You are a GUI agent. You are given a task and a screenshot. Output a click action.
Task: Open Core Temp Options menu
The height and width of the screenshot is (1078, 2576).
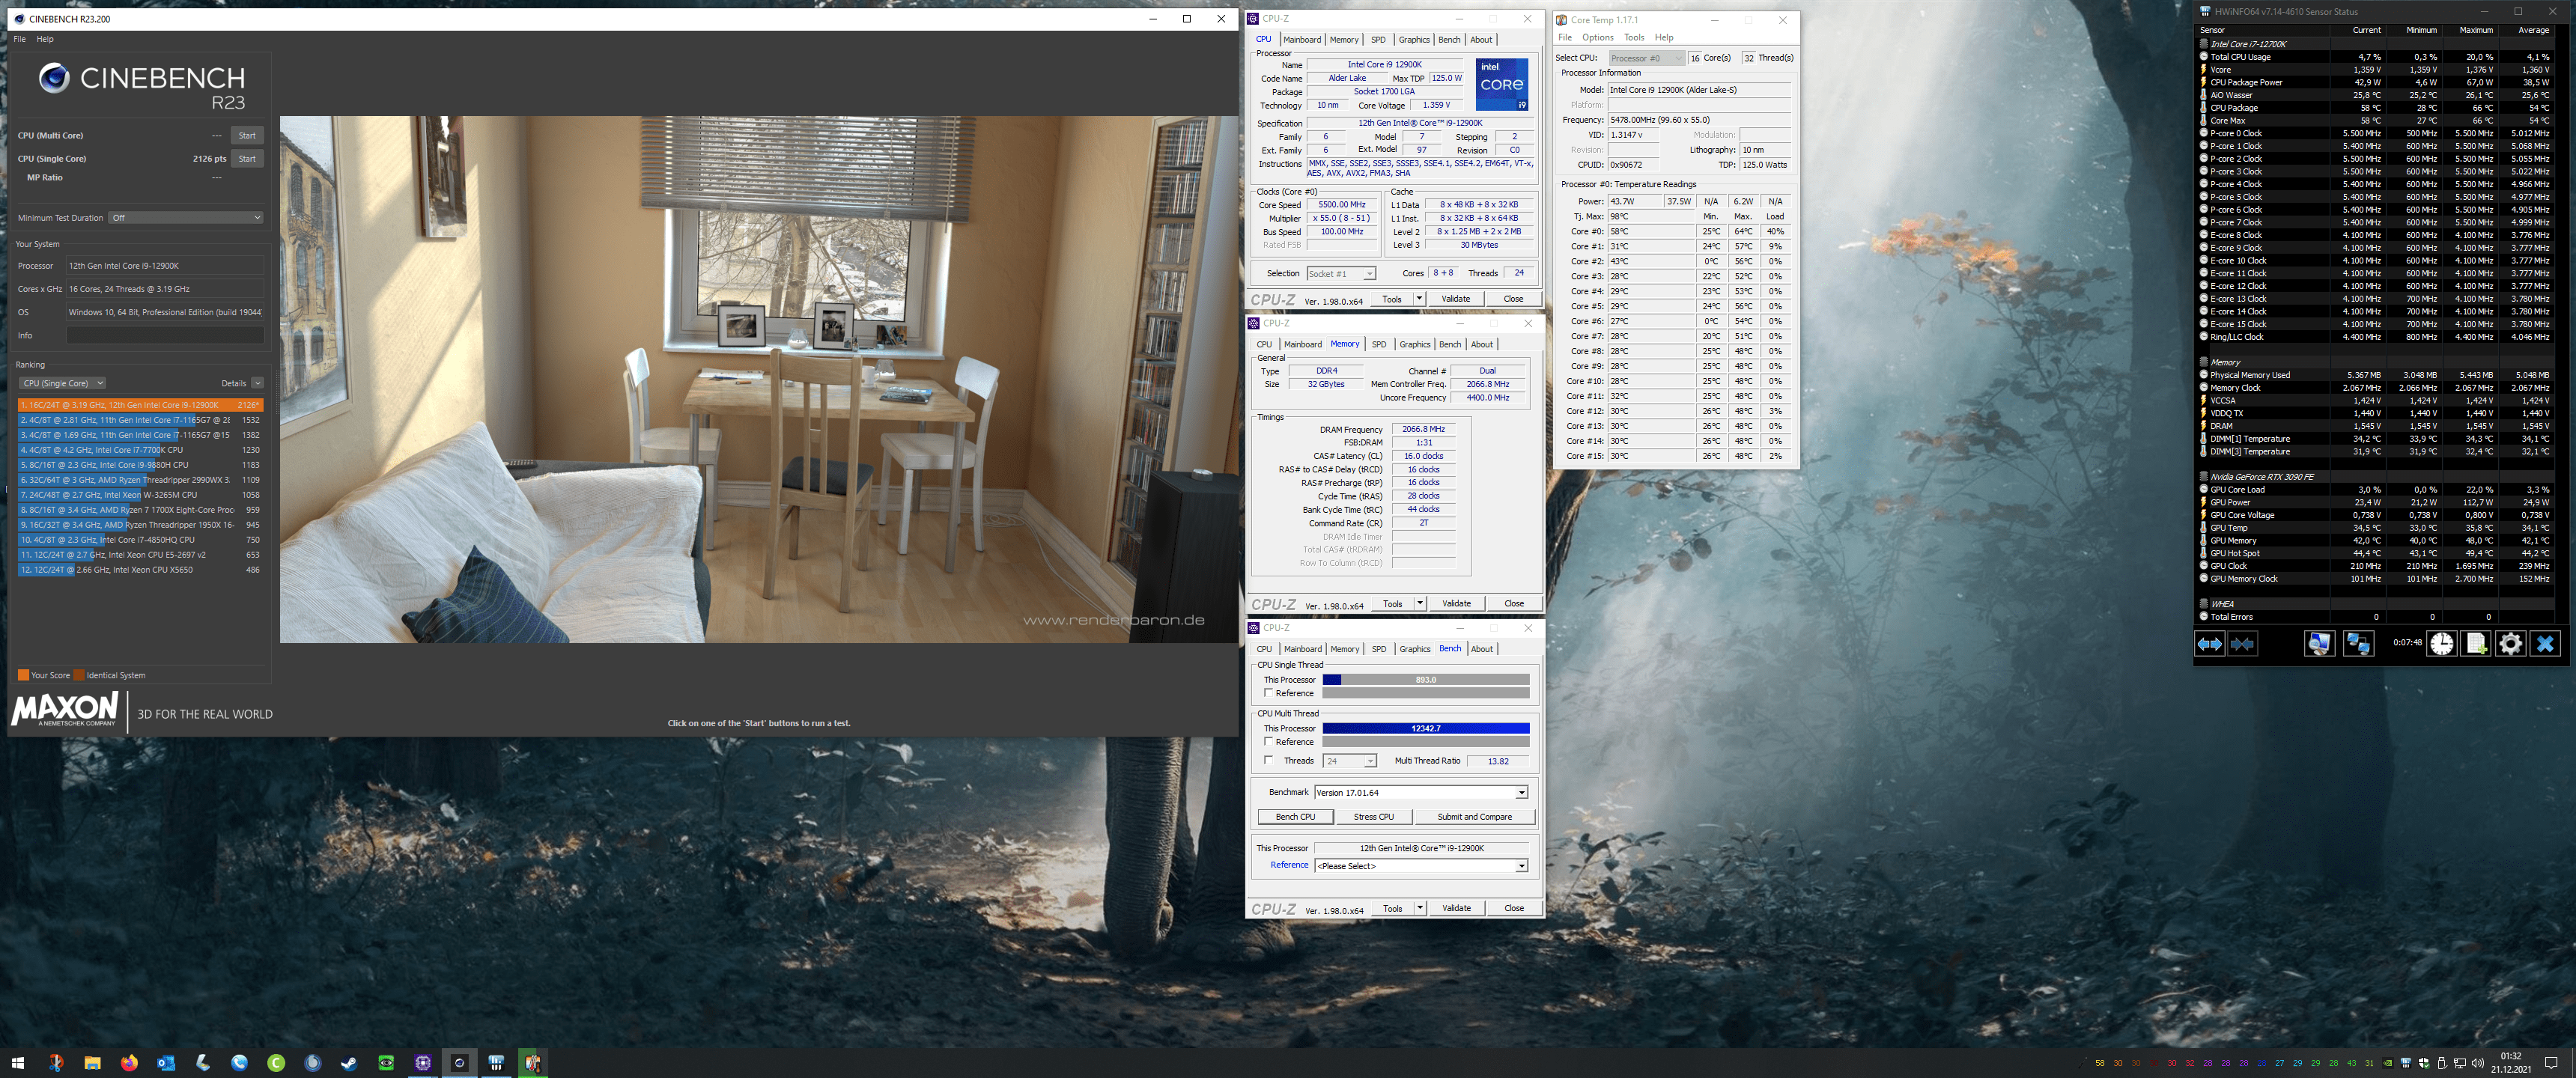(x=1597, y=38)
